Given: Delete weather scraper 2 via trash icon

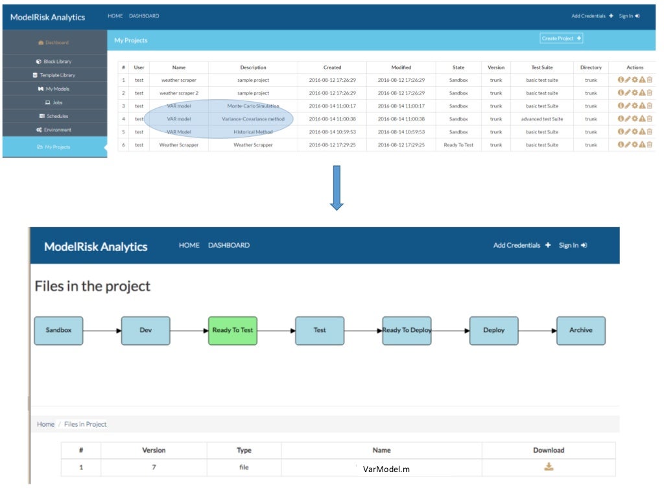Looking at the screenshot, I should point(649,93).
